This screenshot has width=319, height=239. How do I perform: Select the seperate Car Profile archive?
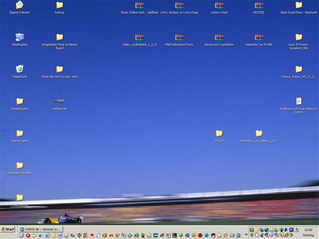tap(259, 38)
